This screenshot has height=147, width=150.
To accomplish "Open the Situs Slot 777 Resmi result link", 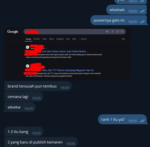I will [x=68, y=70].
